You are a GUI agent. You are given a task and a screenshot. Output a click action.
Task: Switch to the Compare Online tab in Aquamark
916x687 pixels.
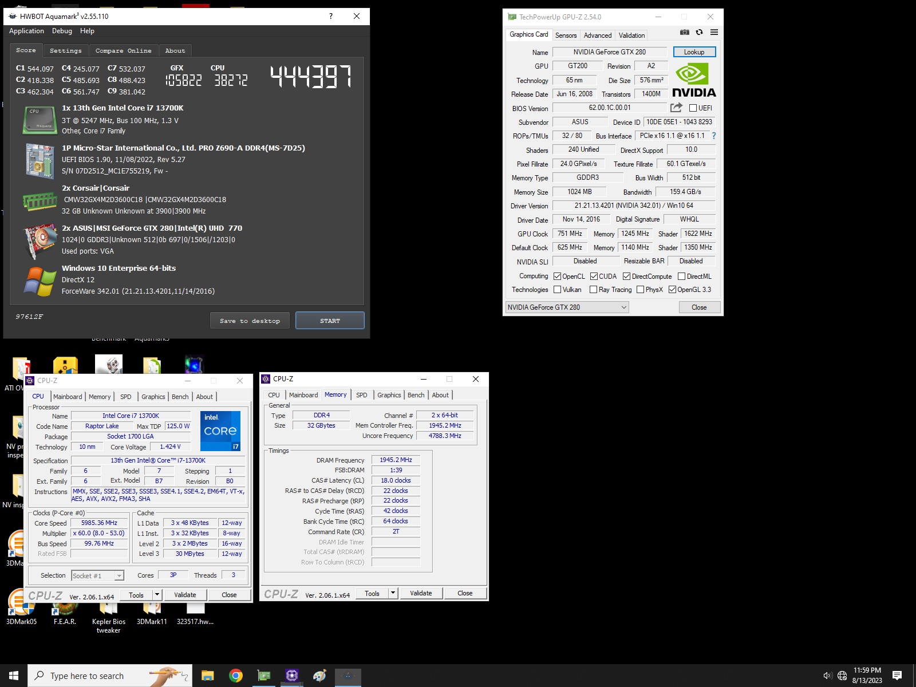pos(124,51)
